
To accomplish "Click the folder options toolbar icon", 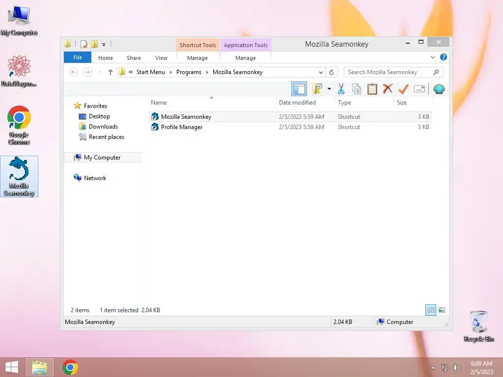I will pos(317,89).
